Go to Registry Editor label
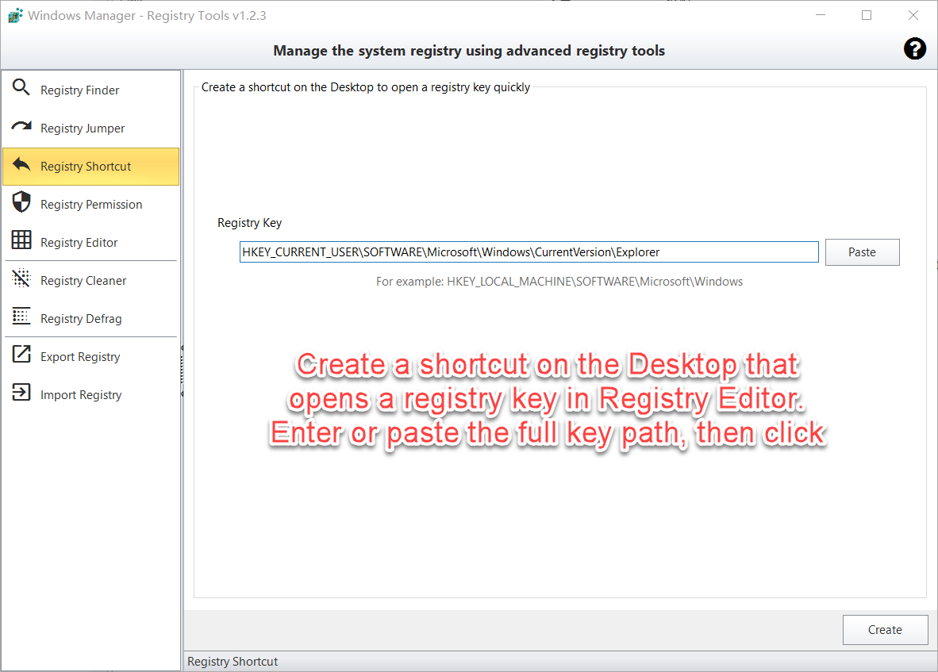The image size is (938, 672). click(79, 243)
